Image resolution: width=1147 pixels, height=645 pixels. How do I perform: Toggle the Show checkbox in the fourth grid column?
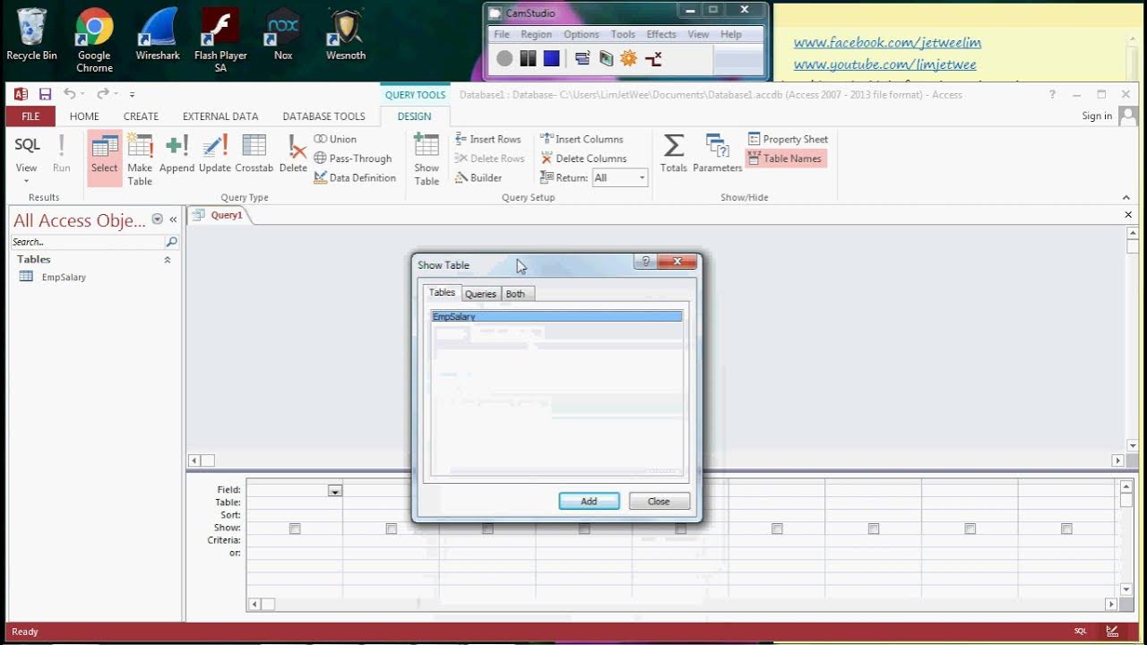[584, 529]
